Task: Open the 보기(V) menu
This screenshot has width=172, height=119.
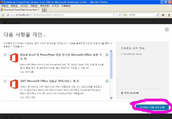Action: tap(24, 6)
